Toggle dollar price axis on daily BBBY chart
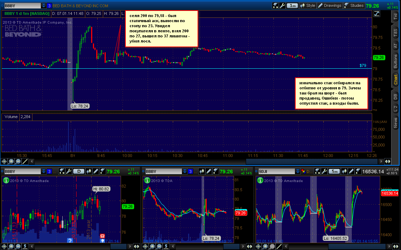 pyautogui.click(x=25, y=246)
